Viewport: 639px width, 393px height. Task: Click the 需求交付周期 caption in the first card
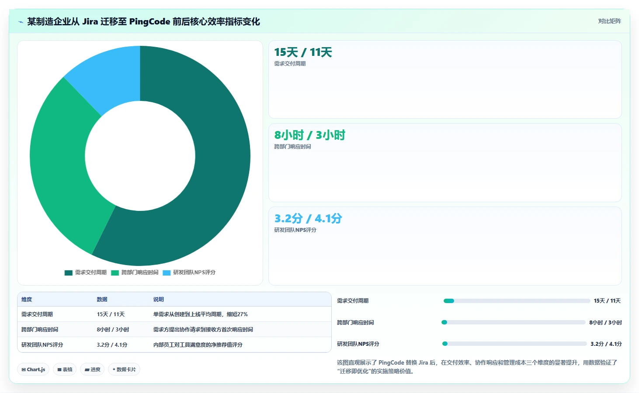click(290, 64)
